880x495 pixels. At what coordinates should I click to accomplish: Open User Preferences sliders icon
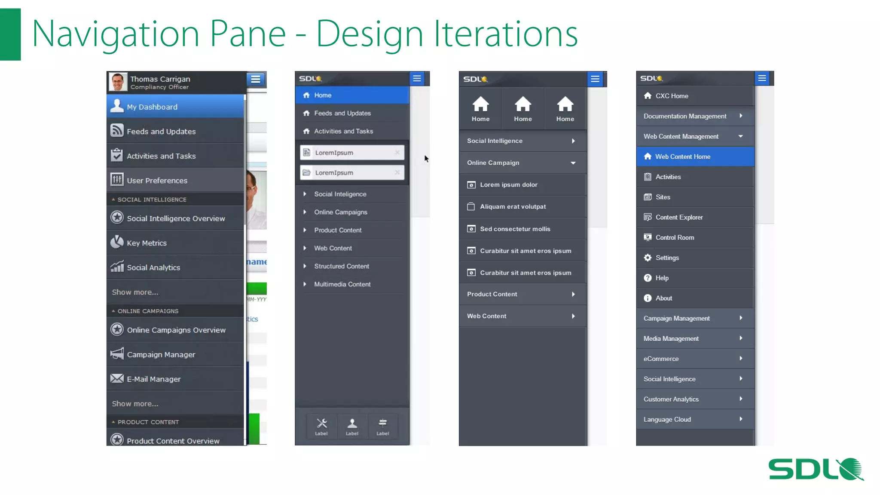117,179
